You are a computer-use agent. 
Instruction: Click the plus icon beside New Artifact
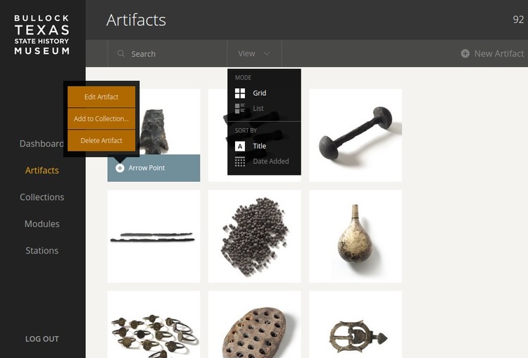click(465, 54)
